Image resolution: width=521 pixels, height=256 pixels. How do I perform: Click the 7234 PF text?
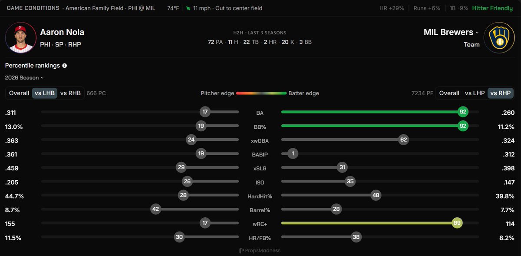click(422, 93)
